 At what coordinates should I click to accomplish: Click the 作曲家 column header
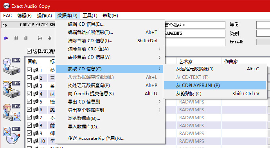244,61
